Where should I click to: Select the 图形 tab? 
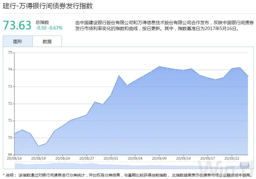point(18,42)
